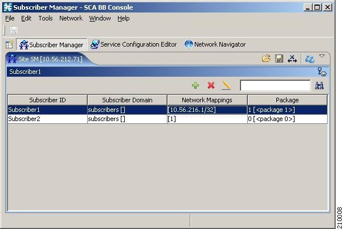Open the perspective chooser icon beside Subscriber Manager
Image resolution: width=343 pixels, height=229 pixels.
pyautogui.click(x=10, y=44)
